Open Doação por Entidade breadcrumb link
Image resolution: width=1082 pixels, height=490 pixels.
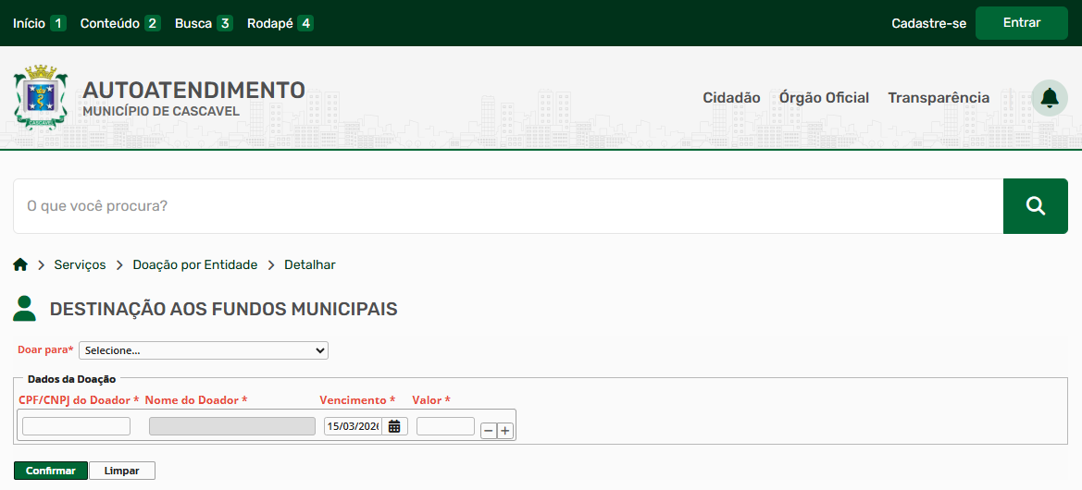[x=195, y=264]
